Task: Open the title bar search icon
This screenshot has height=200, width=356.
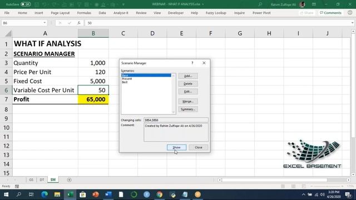Action: click(260, 4)
